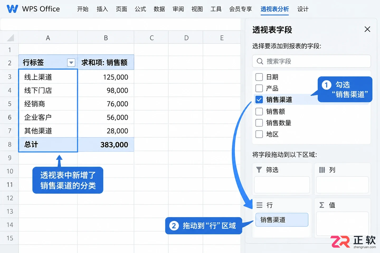Select column A header

point(48,38)
